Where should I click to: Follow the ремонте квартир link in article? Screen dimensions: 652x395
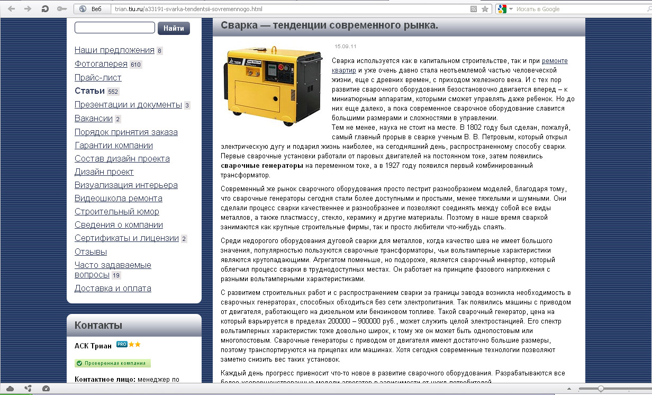[x=555, y=61]
